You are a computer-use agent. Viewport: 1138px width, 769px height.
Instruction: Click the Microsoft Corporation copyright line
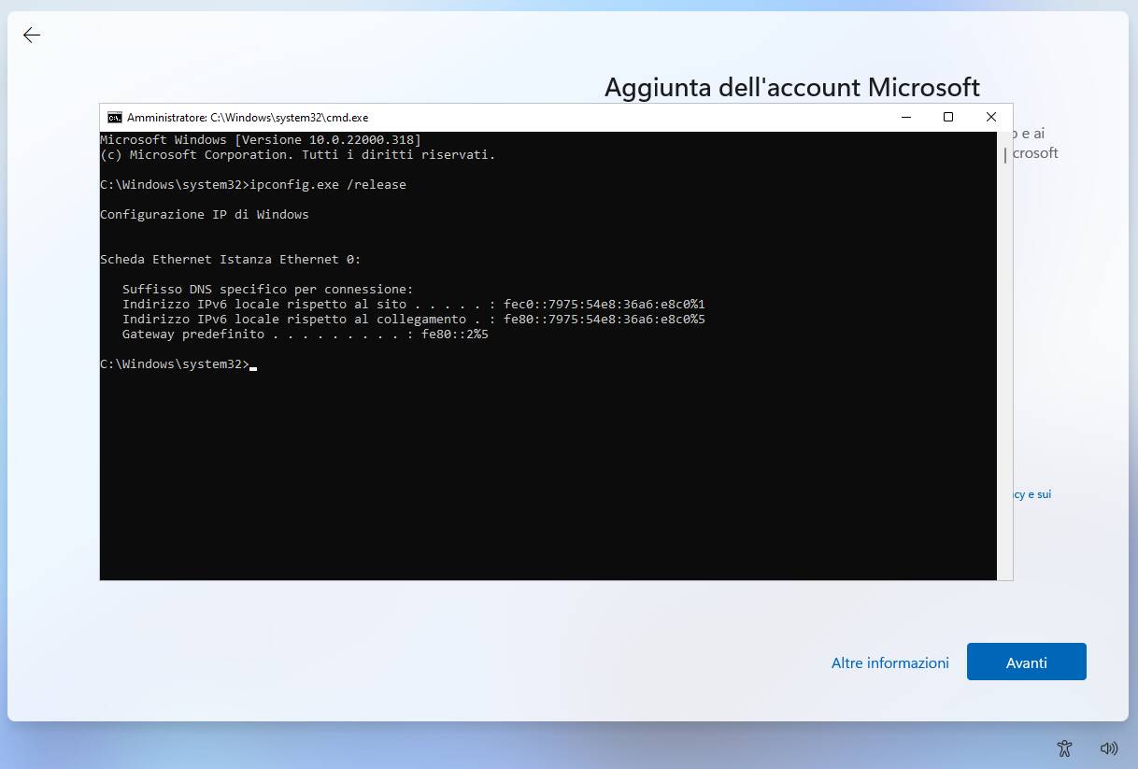[298, 154]
